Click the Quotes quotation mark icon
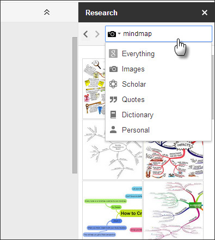The width and height of the screenshot is (215, 240). [113, 100]
